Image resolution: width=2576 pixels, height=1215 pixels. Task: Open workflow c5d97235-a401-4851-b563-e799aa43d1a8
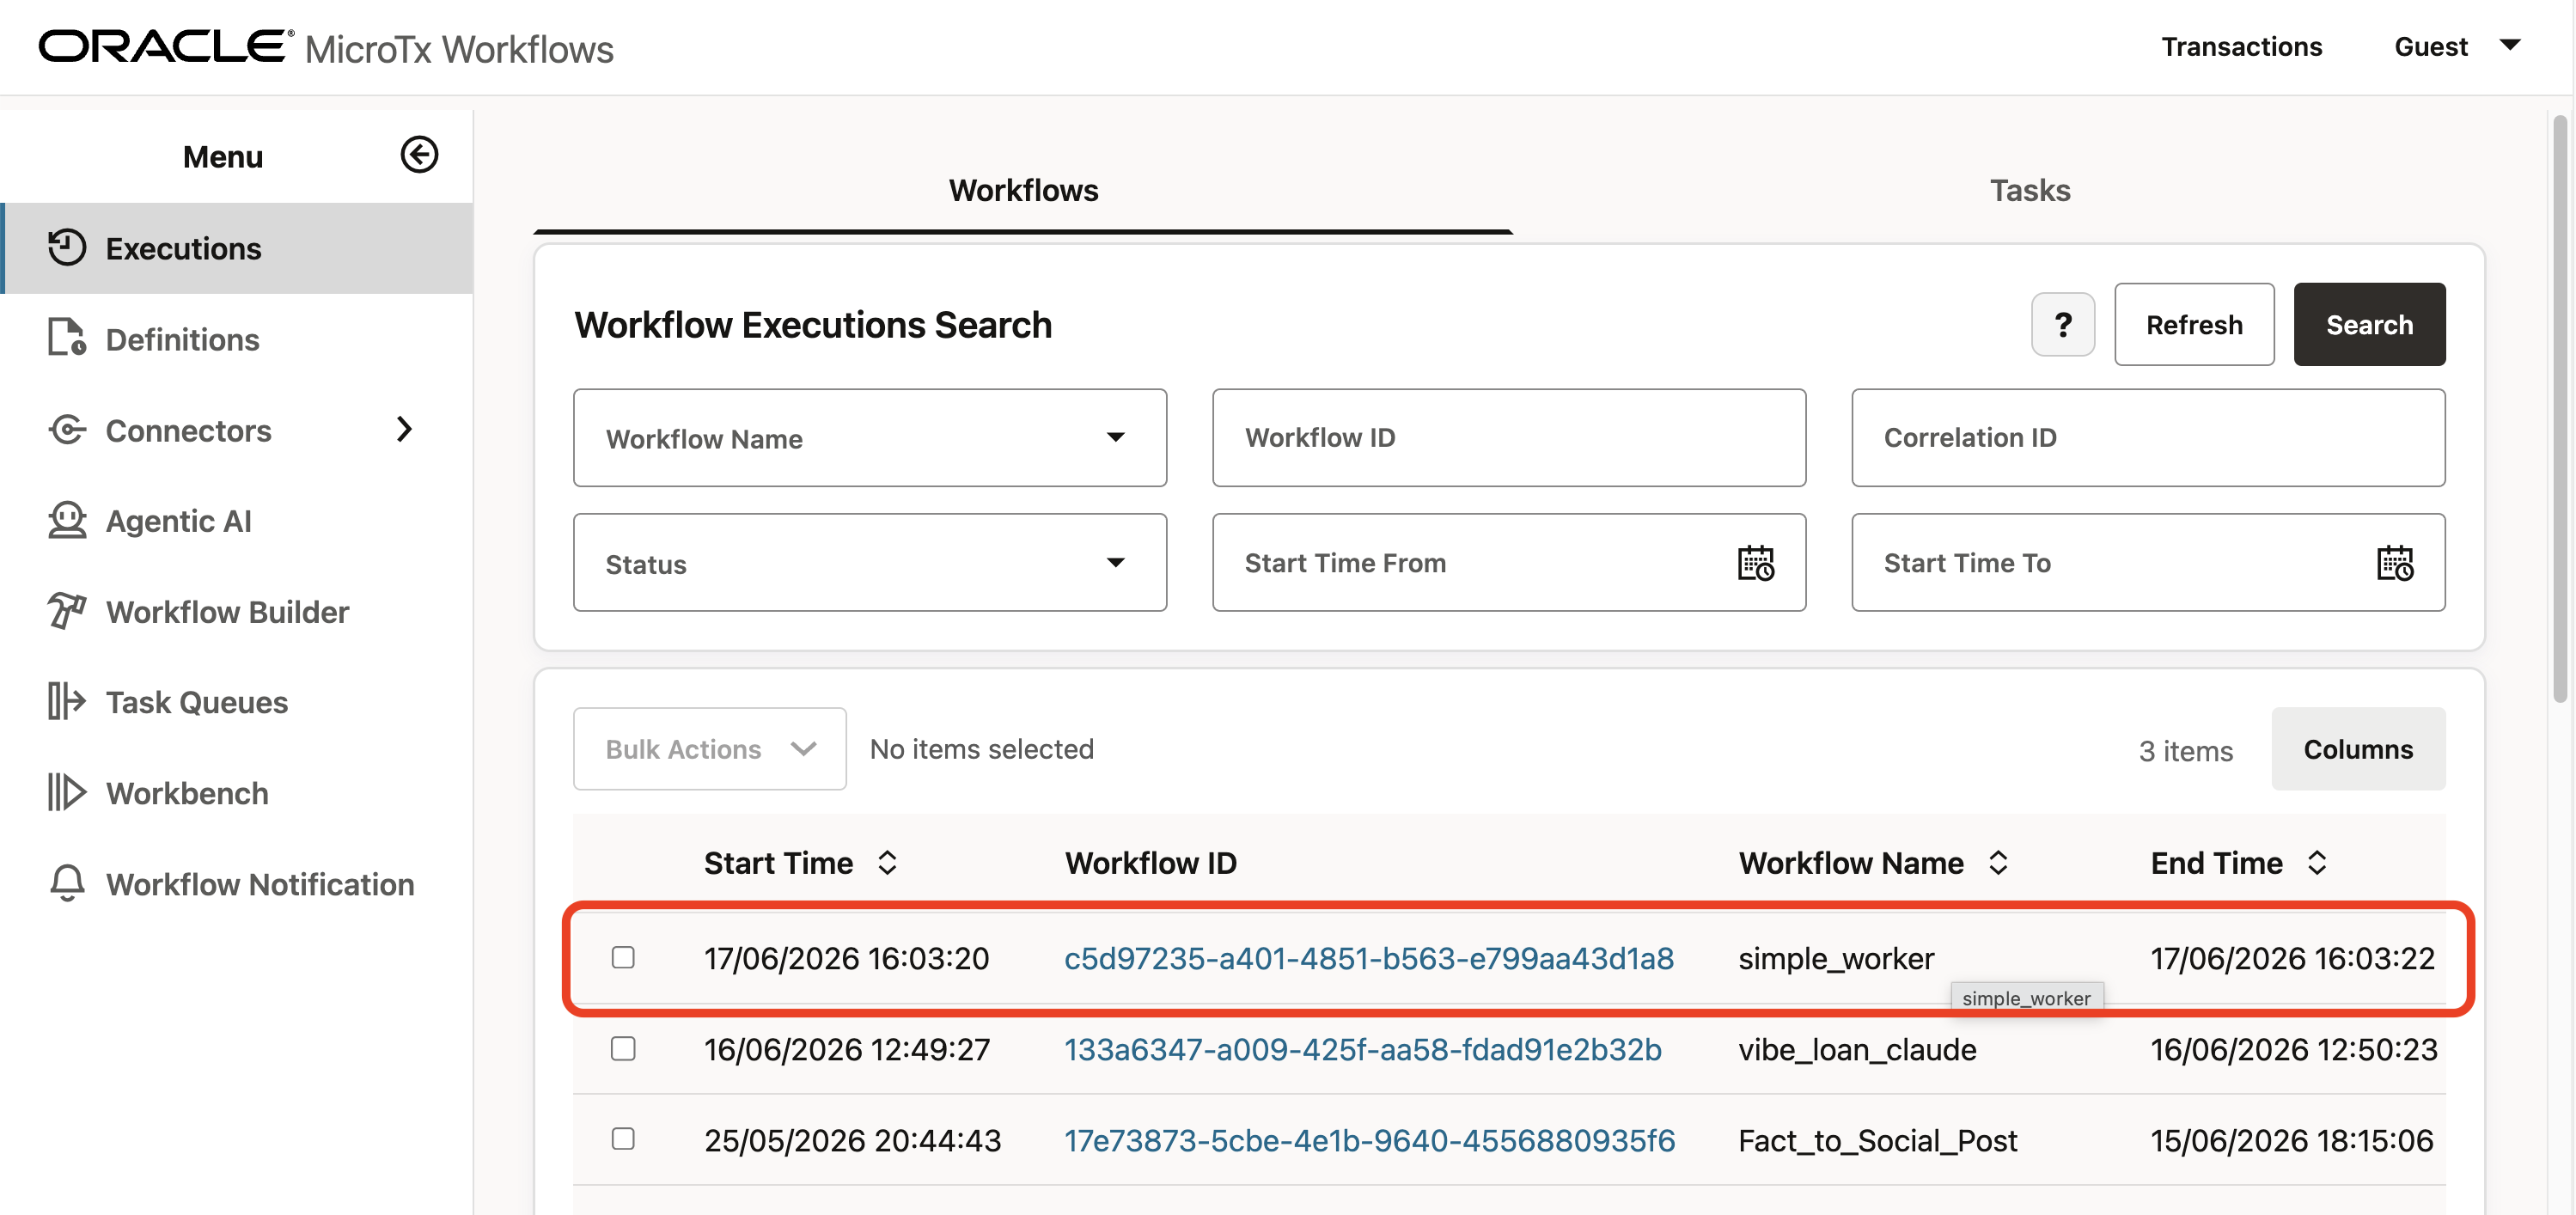click(1369, 958)
